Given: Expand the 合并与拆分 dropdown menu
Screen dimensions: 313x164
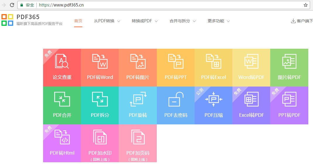Looking at the screenshot, I should coord(183,21).
